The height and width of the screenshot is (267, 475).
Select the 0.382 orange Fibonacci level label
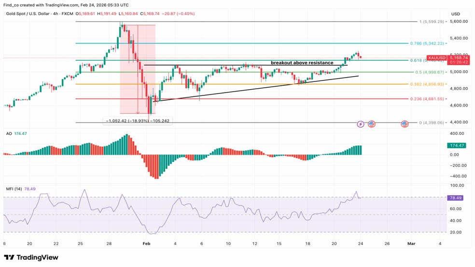click(x=436, y=84)
